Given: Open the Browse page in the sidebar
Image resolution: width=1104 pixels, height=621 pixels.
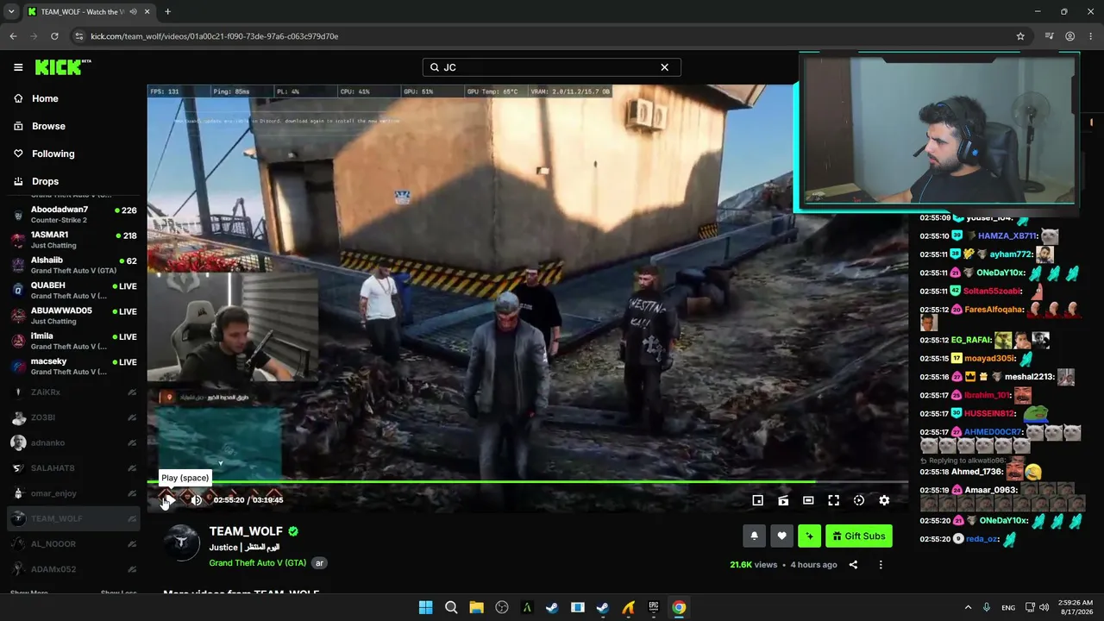Looking at the screenshot, I should (x=73, y=126).
